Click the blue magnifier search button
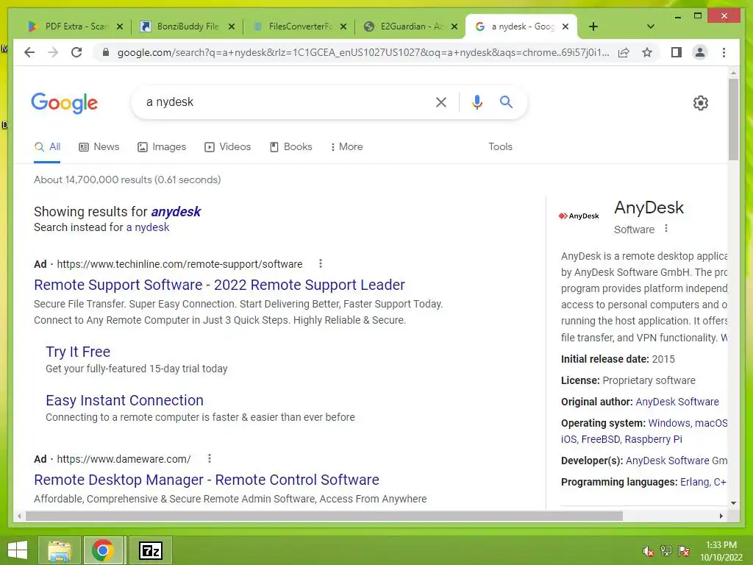Image resolution: width=753 pixels, height=565 pixels. (506, 102)
